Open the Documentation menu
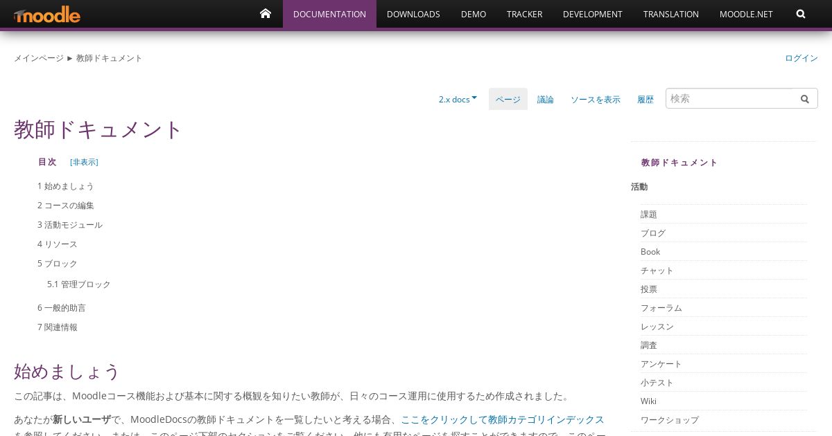 (x=329, y=14)
